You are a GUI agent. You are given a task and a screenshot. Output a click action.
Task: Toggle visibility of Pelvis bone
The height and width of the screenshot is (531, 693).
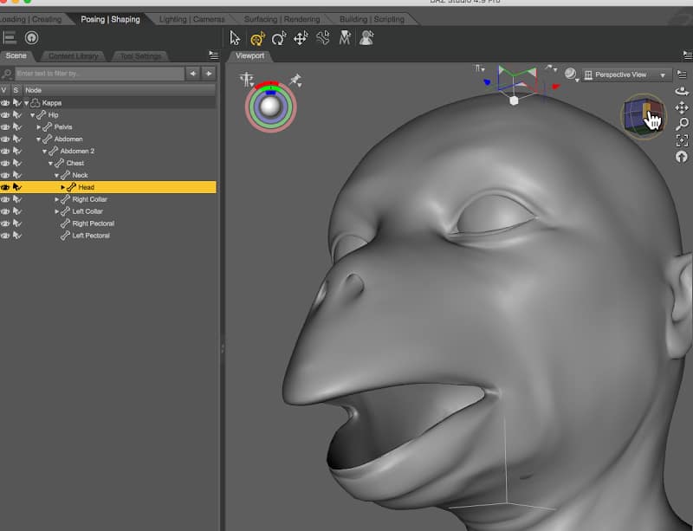pos(5,126)
